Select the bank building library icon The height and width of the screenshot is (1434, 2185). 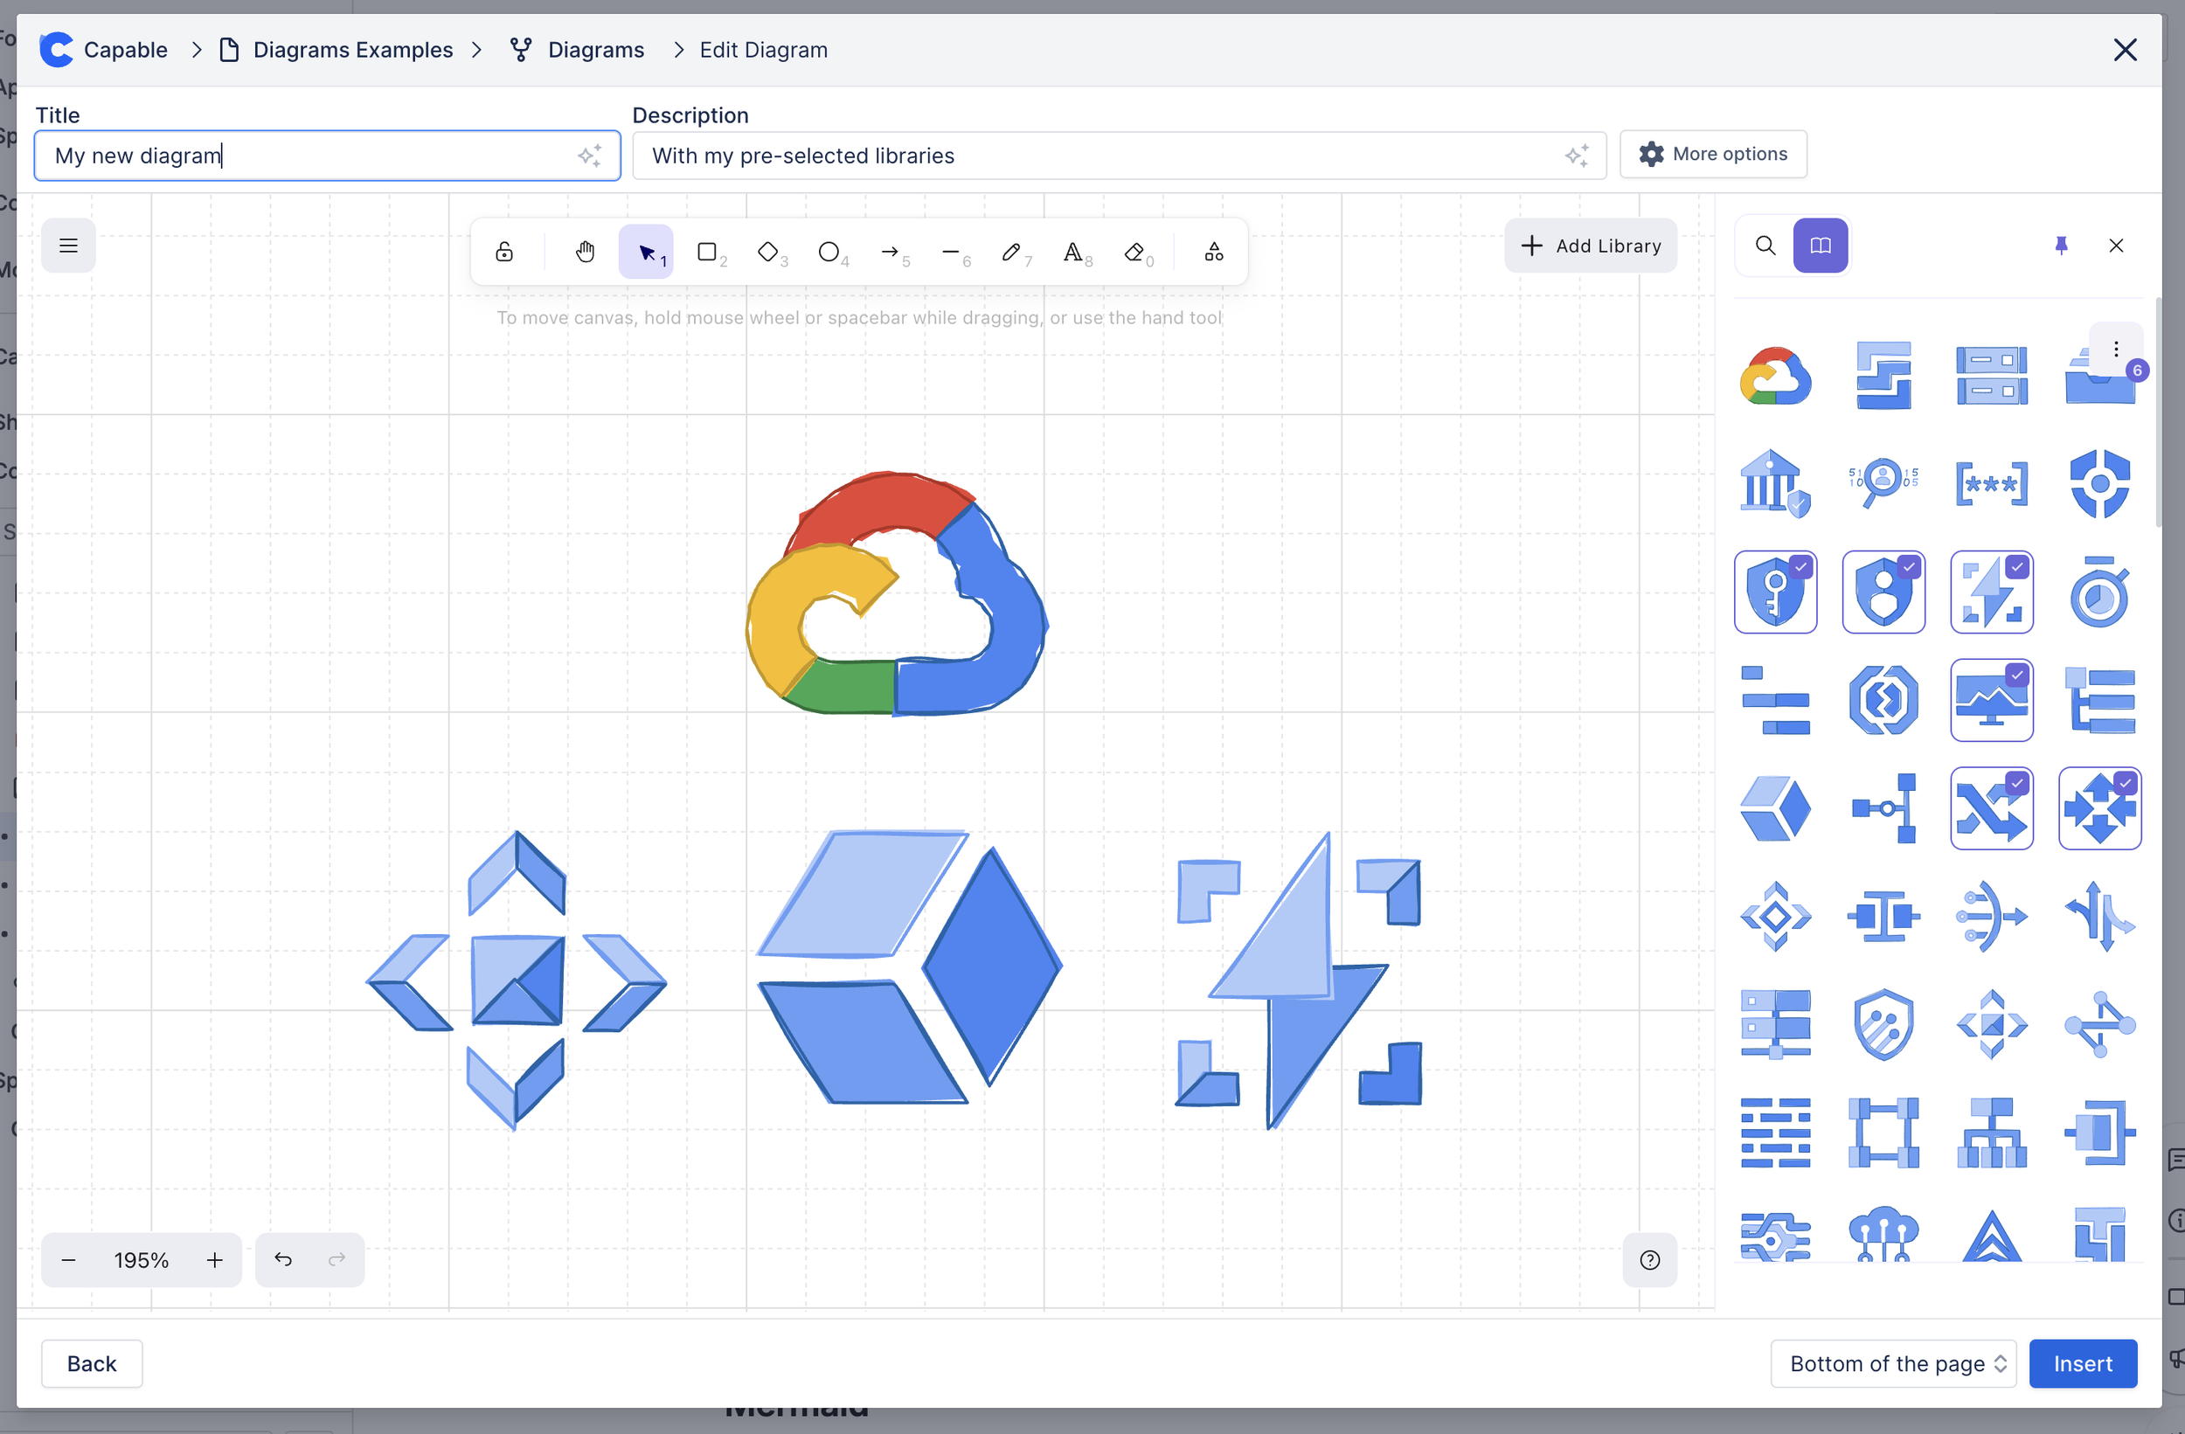(x=1776, y=484)
